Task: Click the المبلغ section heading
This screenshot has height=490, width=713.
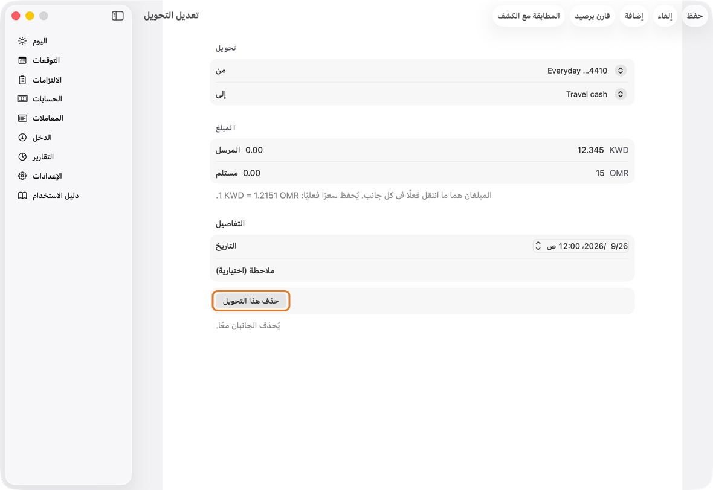Action: (x=225, y=128)
